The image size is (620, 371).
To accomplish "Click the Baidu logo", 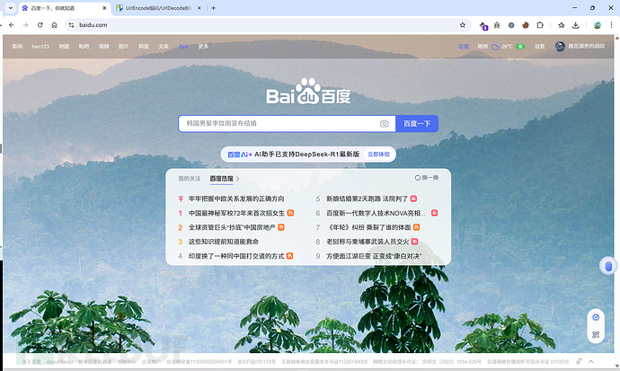I will [x=308, y=92].
